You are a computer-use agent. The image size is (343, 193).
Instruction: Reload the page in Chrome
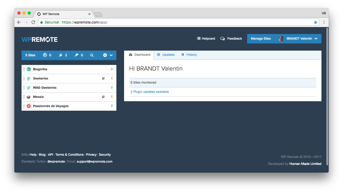click(33, 22)
